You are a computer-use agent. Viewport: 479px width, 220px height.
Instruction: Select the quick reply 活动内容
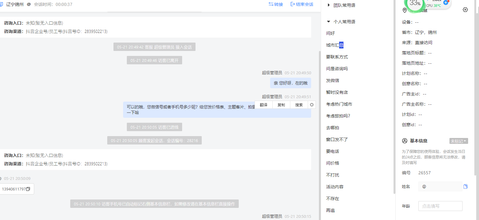pos(335,187)
